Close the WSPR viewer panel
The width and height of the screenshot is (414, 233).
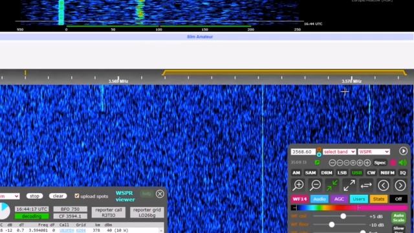click(160, 194)
